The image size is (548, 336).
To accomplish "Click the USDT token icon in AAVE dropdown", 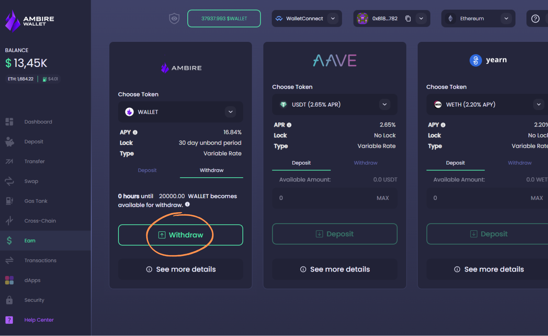I will click(283, 105).
